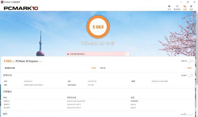Viewport: 198px width, 117px height.
Task: Click the warning triangle in the pink banner
Action: (68, 54)
